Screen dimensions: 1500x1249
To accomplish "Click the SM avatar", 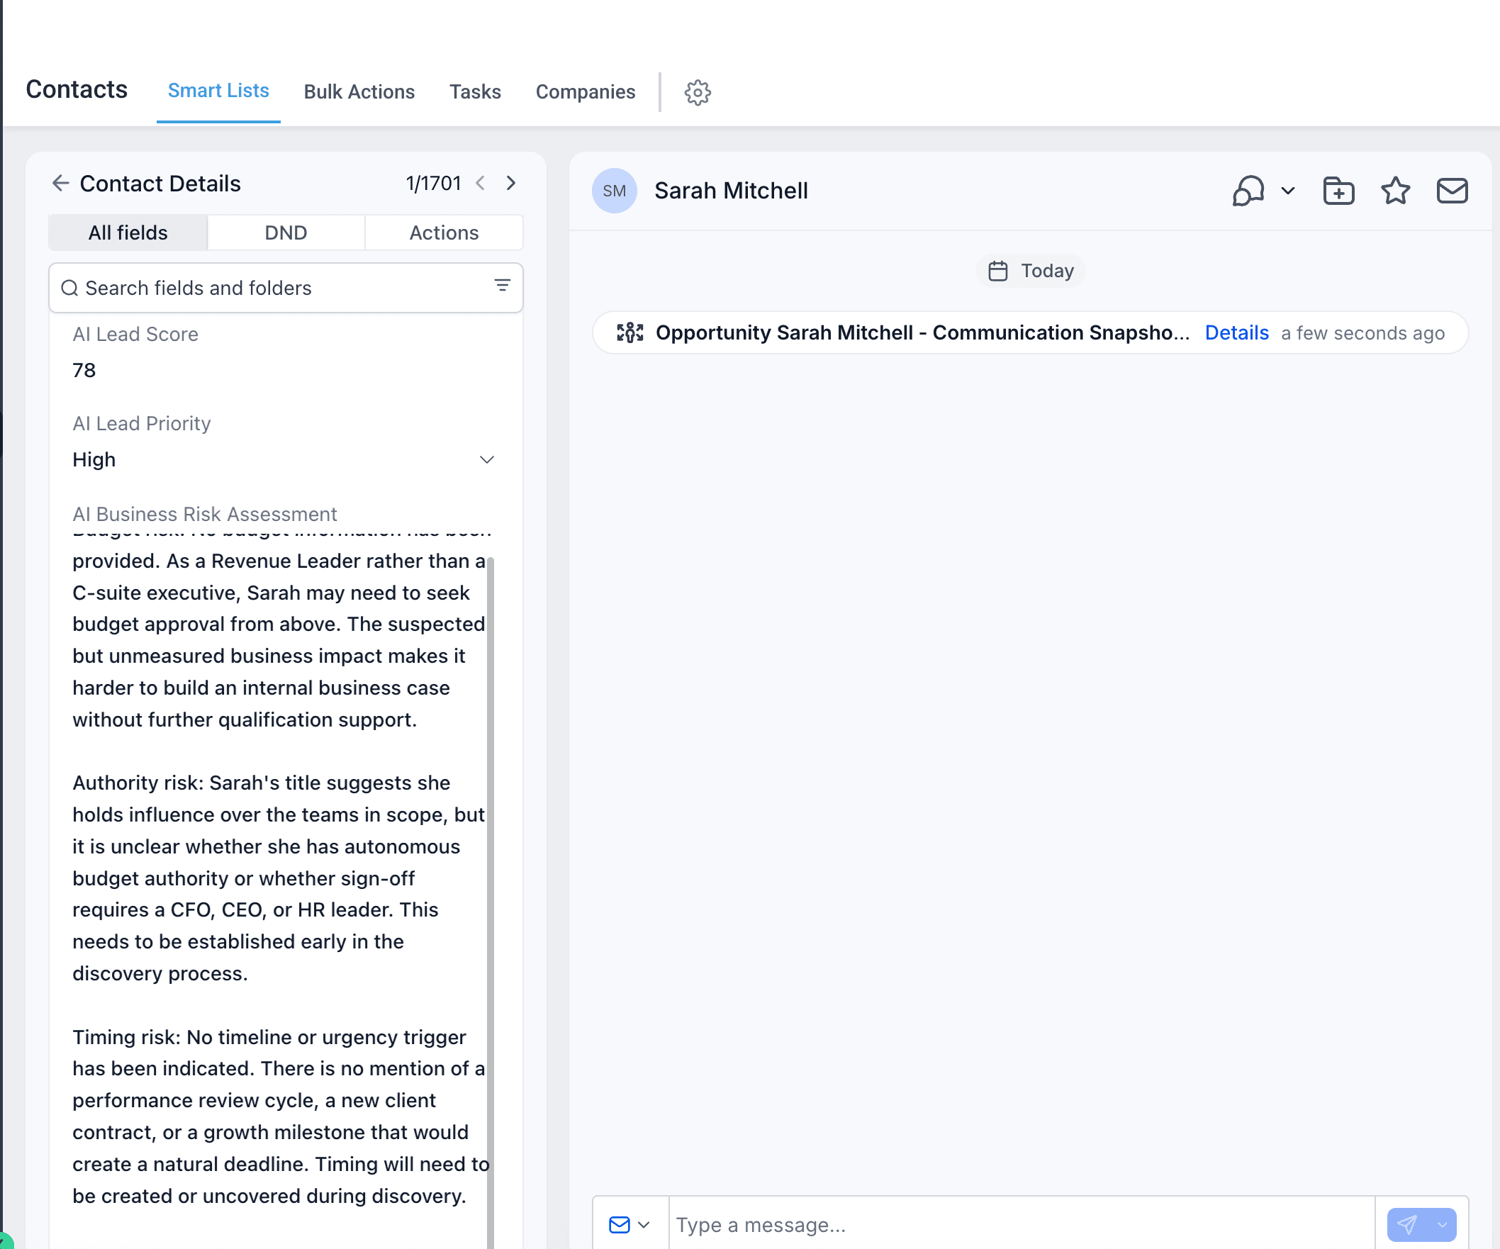I will coord(615,191).
